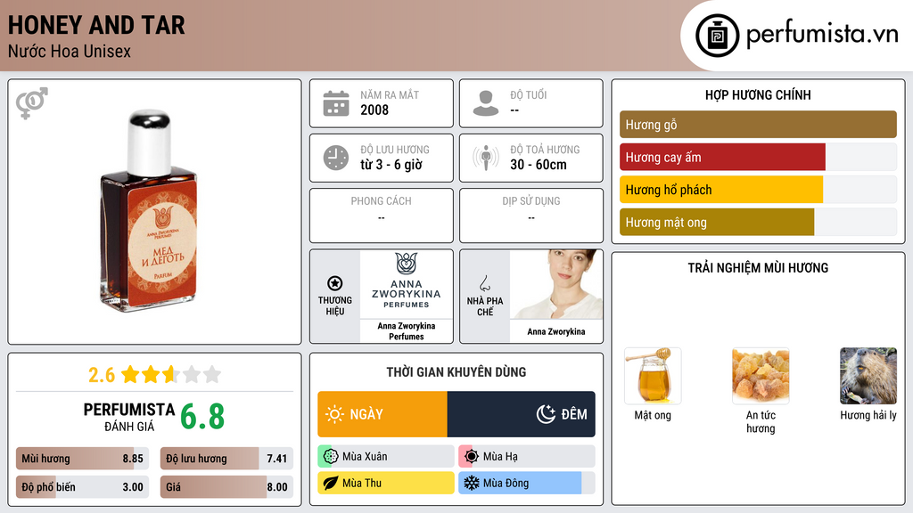Click the sun icon for Mùa Hạ
This screenshot has height=513, width=913.
pyautogui.click(x=472, y=457)
